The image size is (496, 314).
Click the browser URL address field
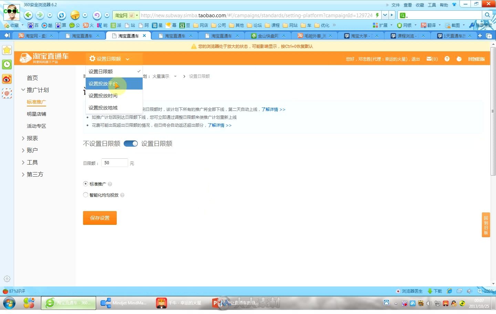coord(257,15)
